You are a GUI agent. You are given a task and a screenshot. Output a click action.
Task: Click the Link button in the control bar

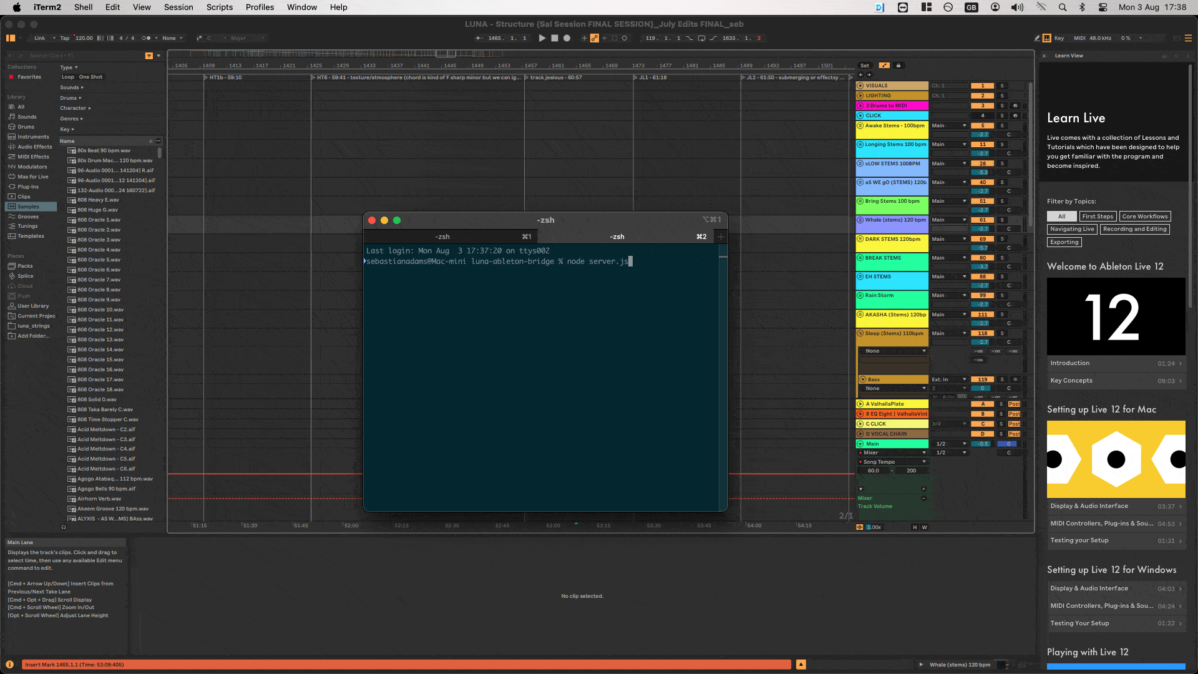point(39,38)
